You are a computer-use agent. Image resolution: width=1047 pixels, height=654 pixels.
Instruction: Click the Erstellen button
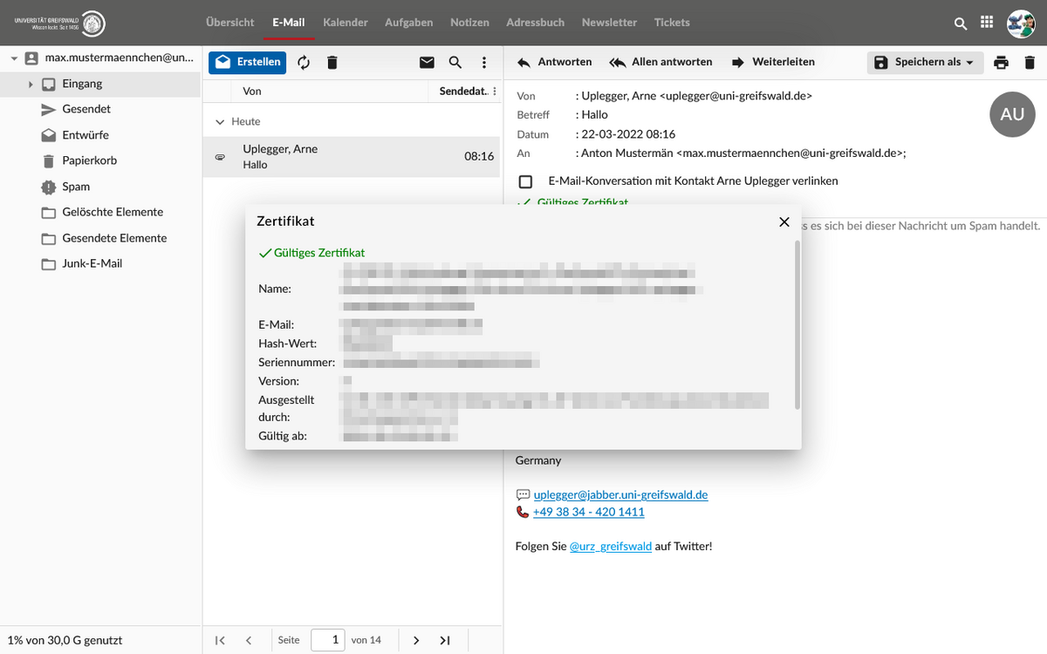pyautogui.click(x=248, y=62)
